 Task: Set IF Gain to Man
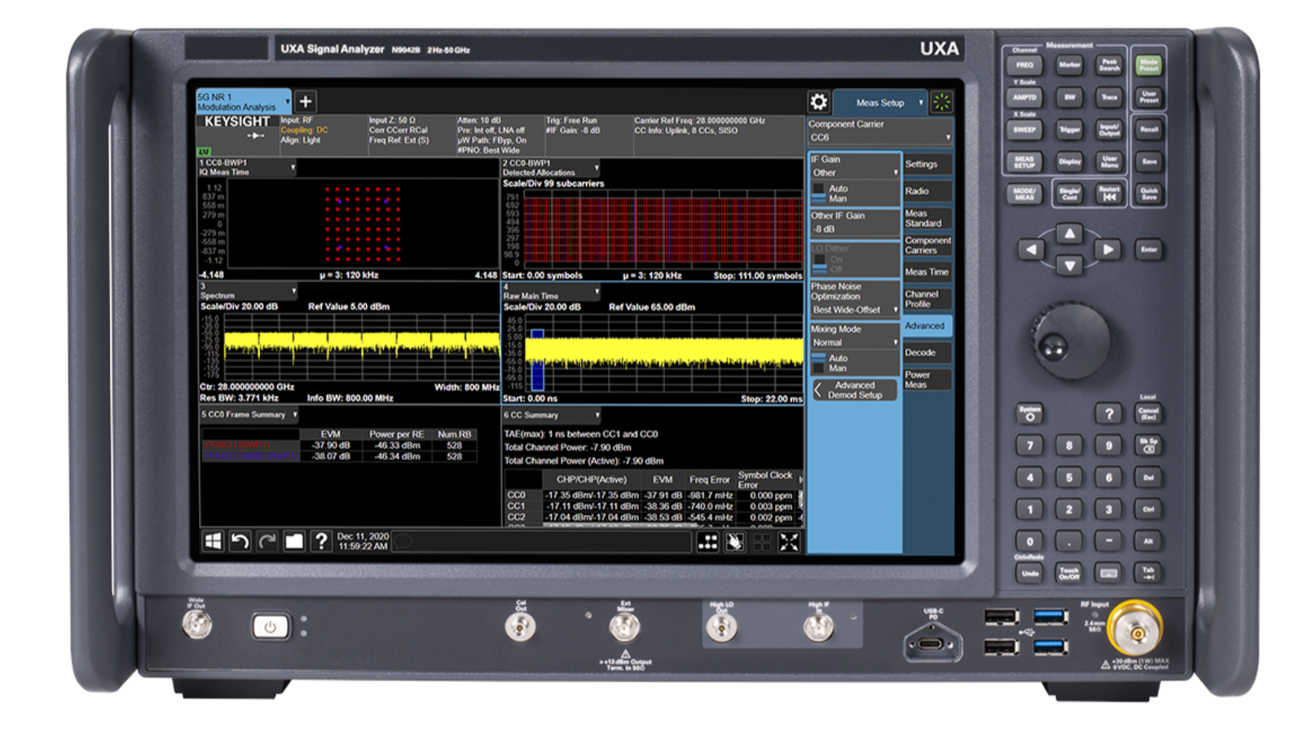832,199
